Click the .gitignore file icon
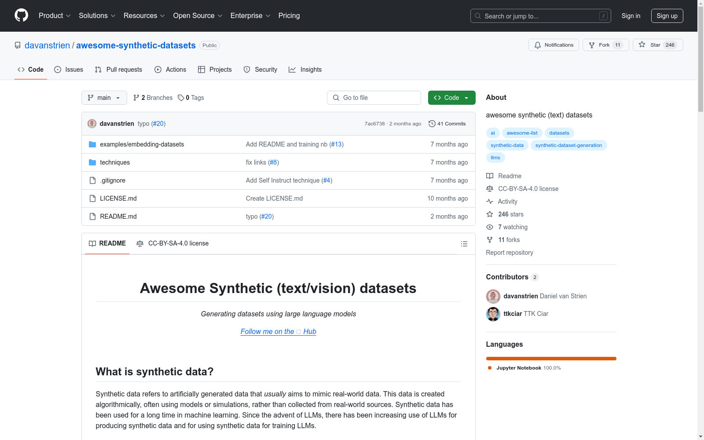The width and height of the screenshot is (704, 440). coord(92,180)
